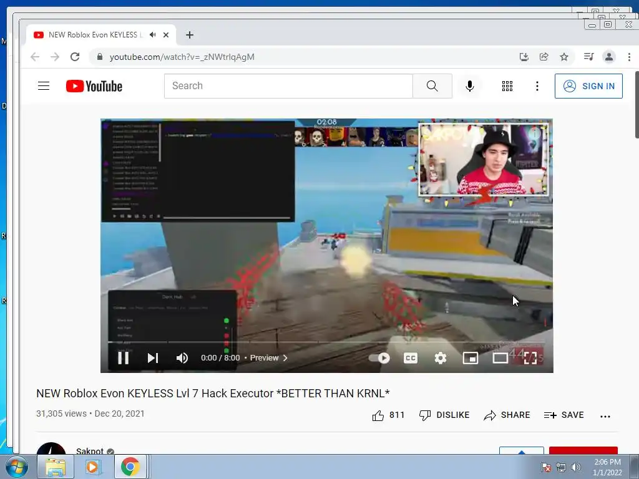
Task: Bookmark this tab with star
Action: [x=564, y=57]
